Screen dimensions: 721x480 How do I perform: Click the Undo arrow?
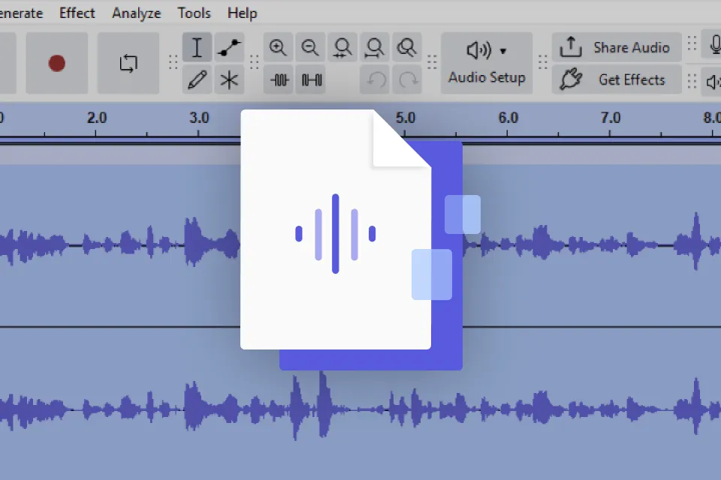point(376,80)
